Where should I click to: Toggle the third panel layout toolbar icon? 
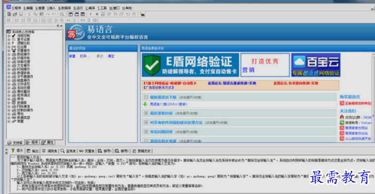[x=83, y=14]
